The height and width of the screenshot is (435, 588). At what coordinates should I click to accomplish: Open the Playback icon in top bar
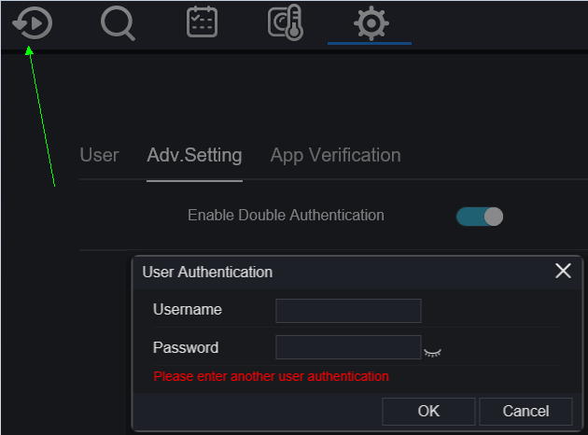33,23
